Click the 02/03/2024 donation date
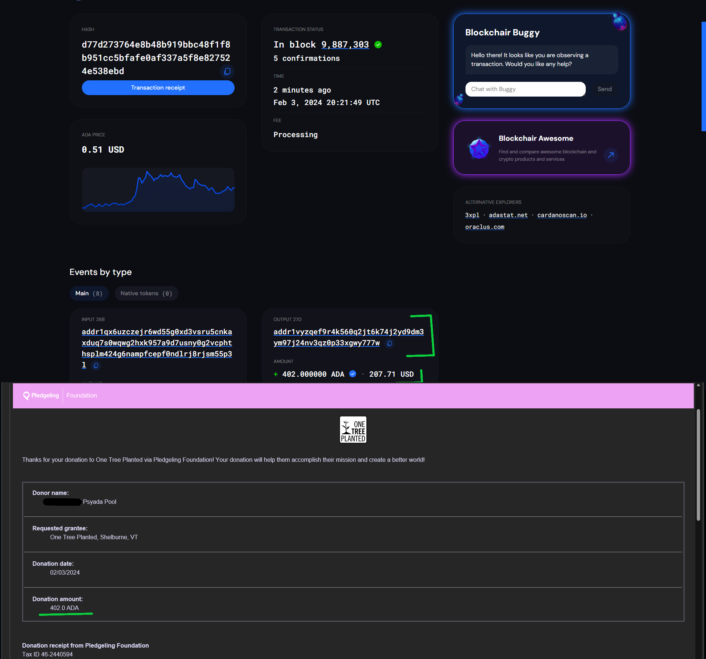Image resolution: width=706 pixels, height=659 pixels. [65, 573]
